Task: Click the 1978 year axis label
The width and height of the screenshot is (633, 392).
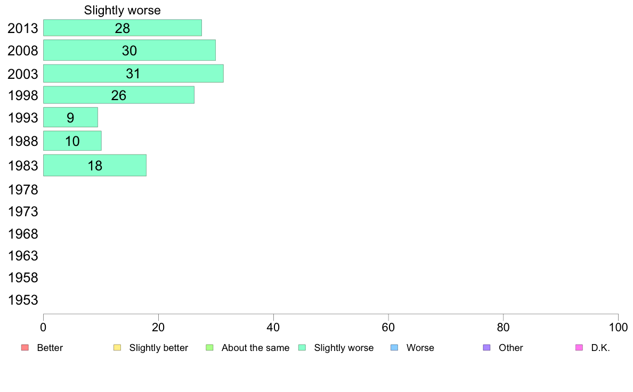Action: pyautogui.click(x=23, y=190)
